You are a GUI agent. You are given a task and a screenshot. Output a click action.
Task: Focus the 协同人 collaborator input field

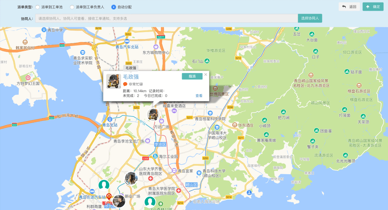coord(166,18)
